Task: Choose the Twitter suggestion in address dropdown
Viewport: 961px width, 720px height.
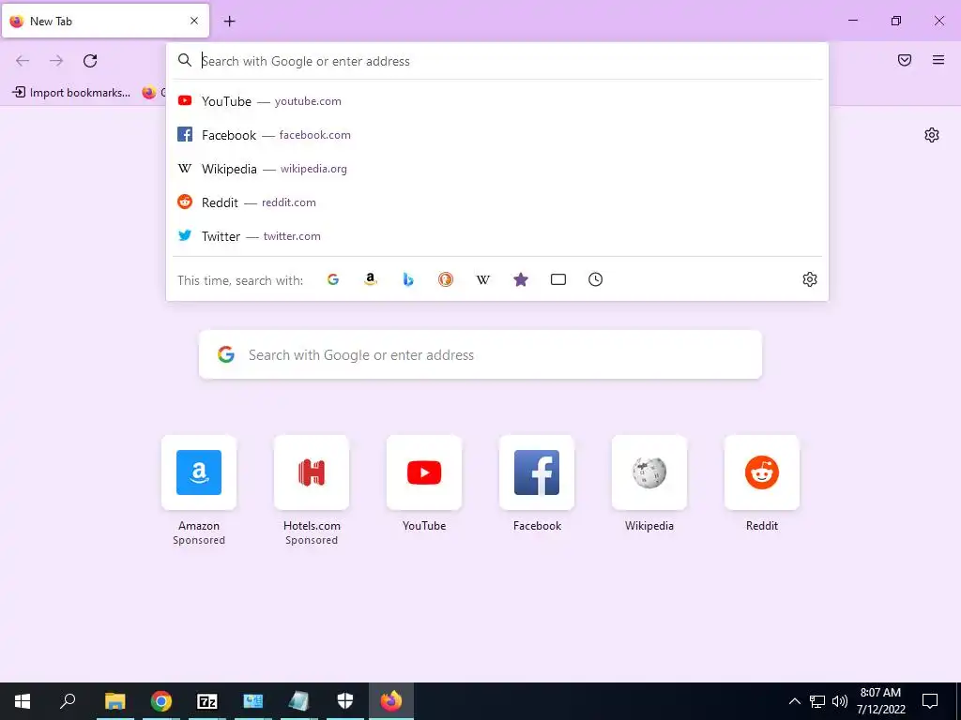Action: (x=497, y=235)
